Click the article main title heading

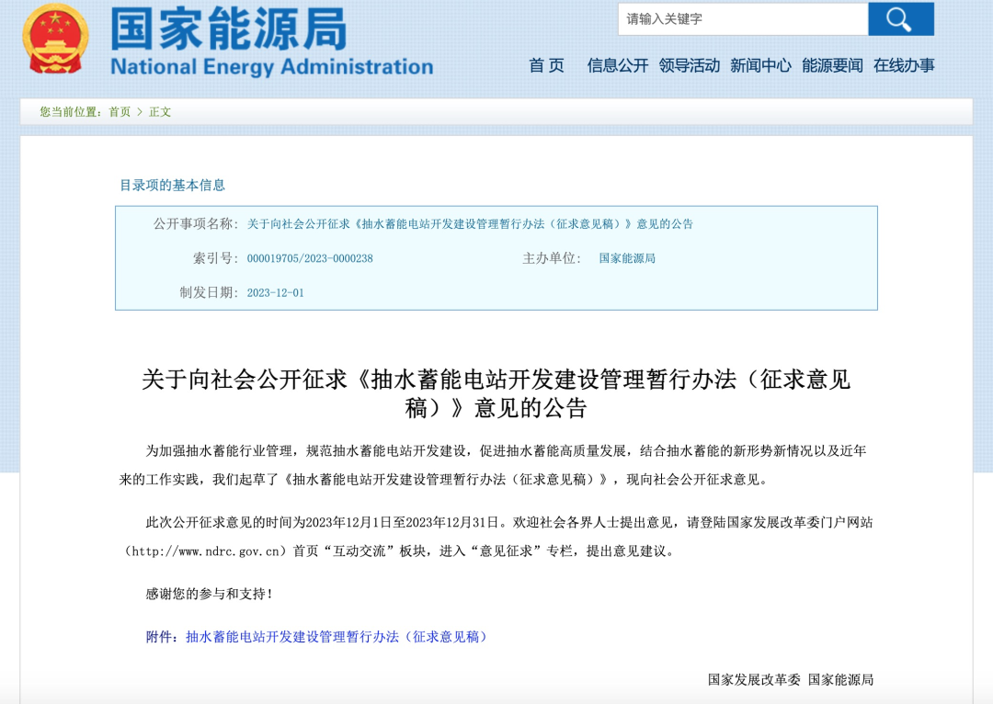point(496,393)
